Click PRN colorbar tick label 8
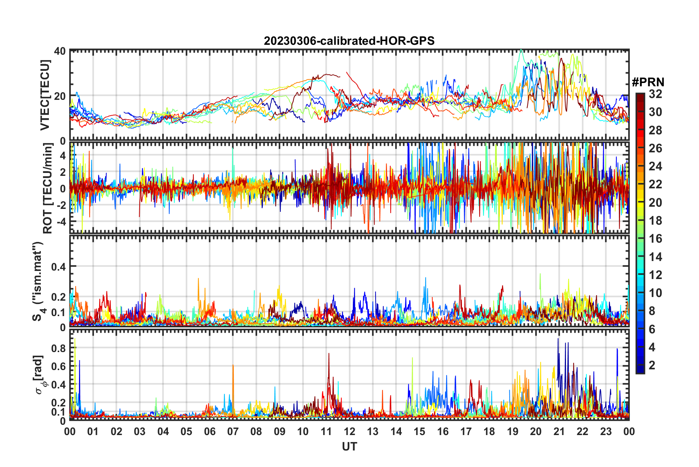This screenshot has width=699, height=467. (652, 311)
